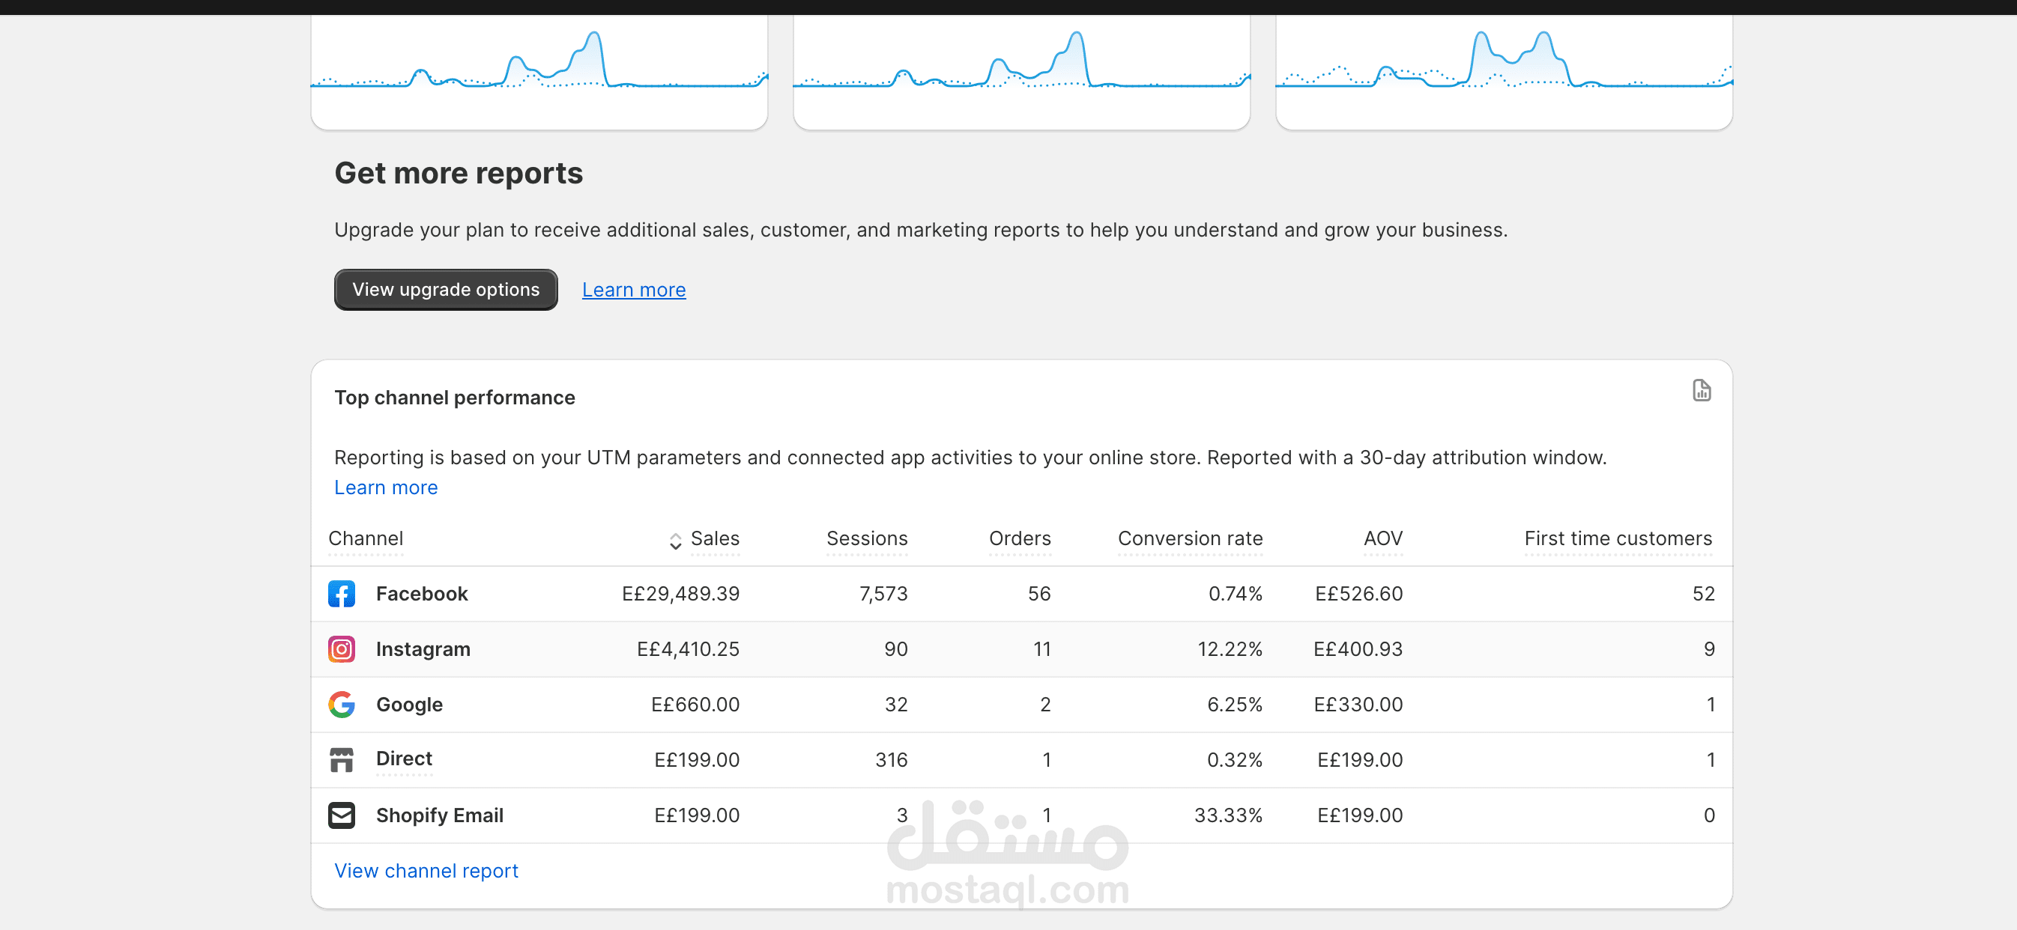Click the Direct channel name label
The image size is (2017, 930).
tap(403, 759)
